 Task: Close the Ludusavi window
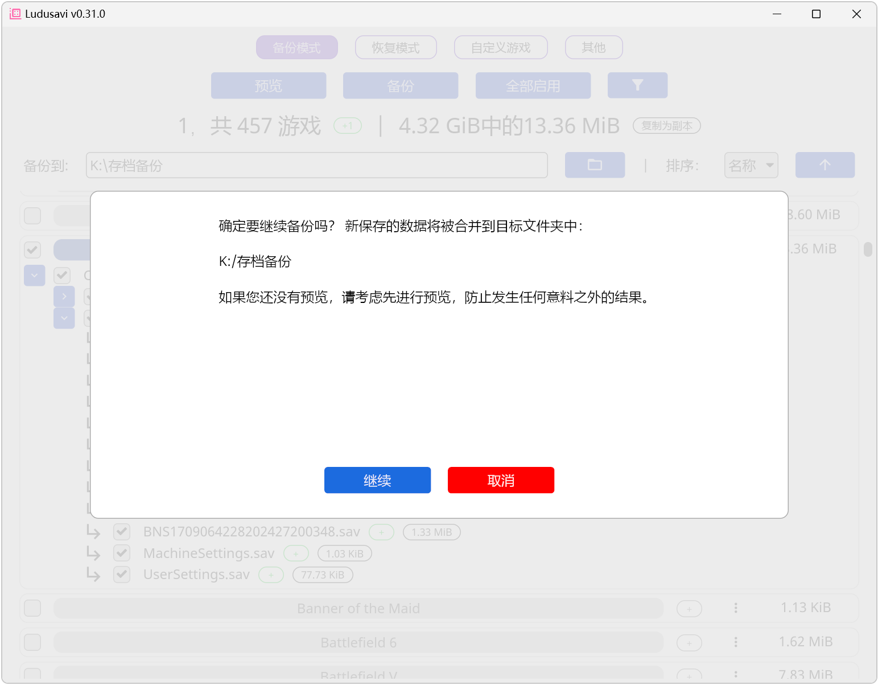[856, 14]
